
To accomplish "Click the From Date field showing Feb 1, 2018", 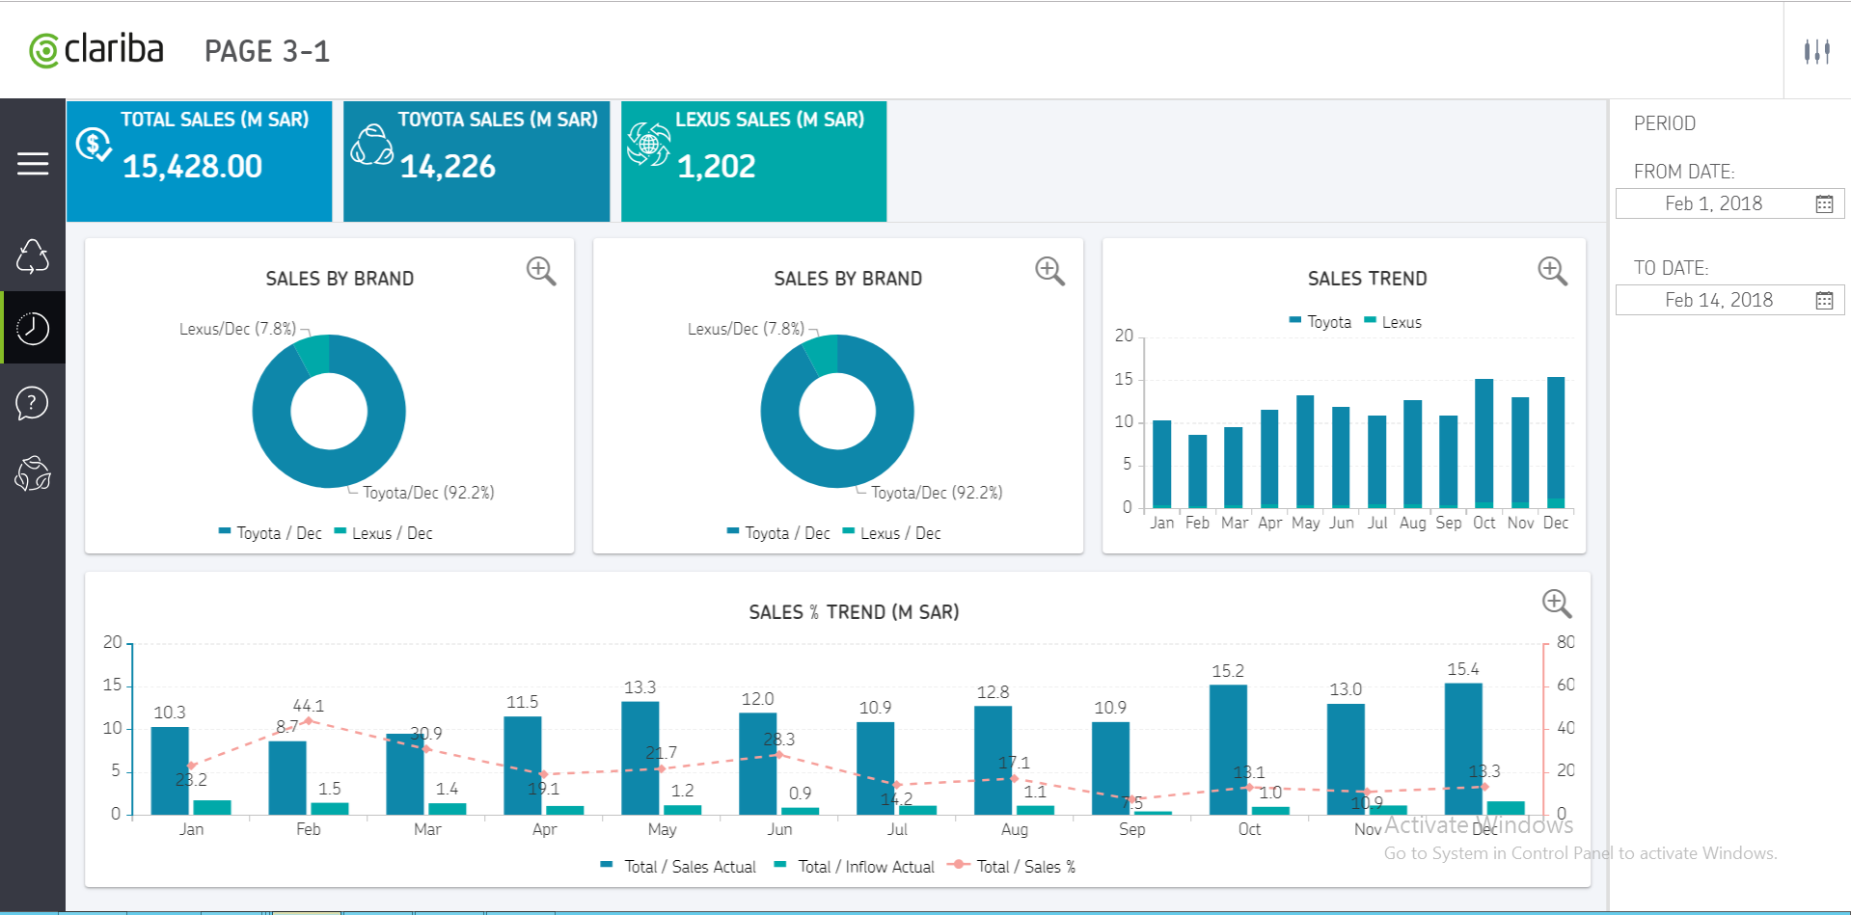I will [1729, 203].
